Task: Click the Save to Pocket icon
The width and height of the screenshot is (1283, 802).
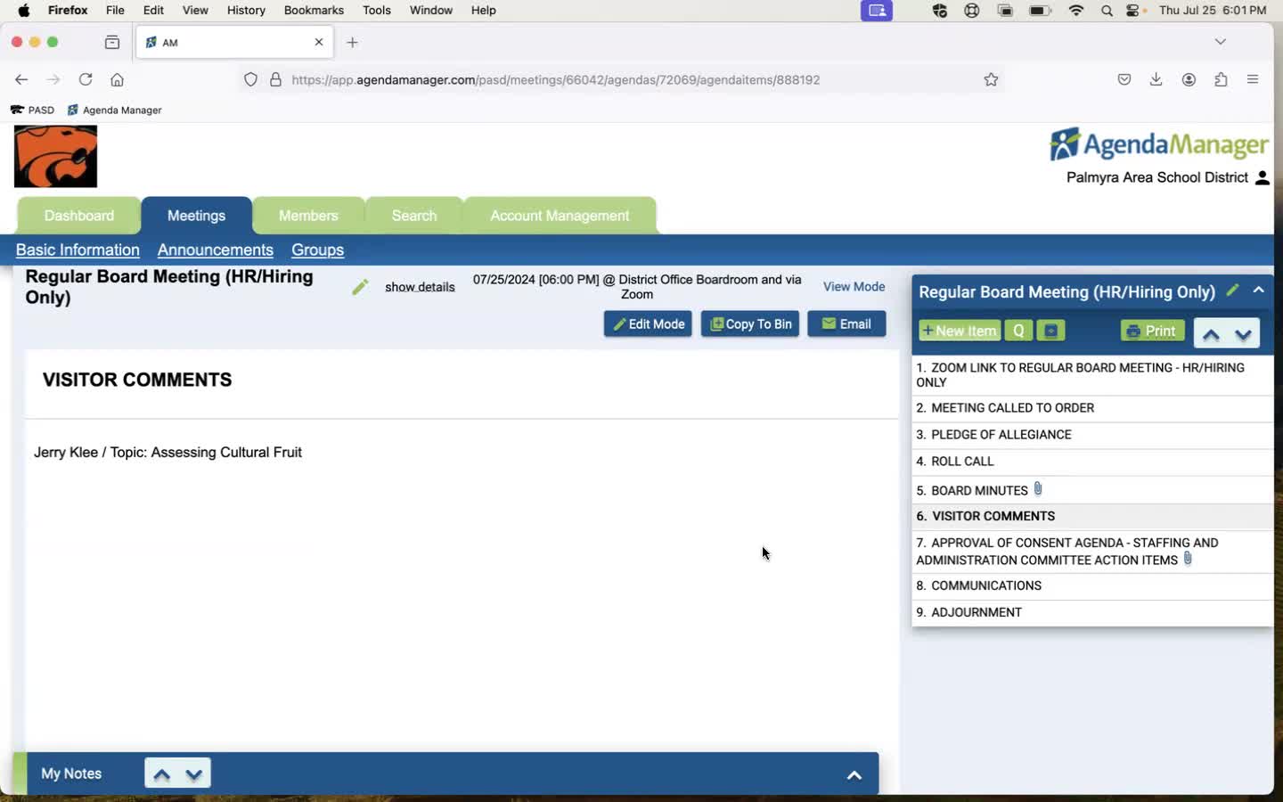Action: pos(1124,79)
